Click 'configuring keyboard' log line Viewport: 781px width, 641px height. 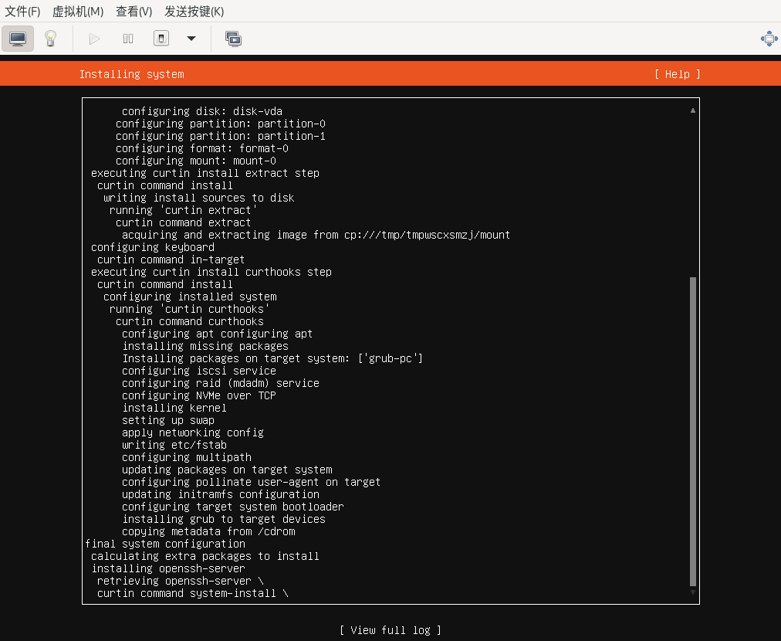coord(152,247)
